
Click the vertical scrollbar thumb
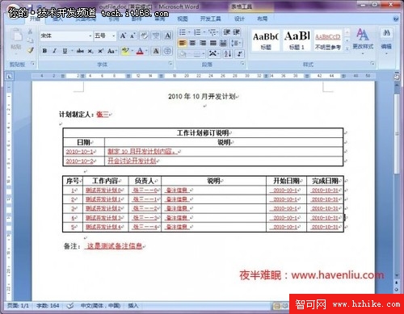397,134
